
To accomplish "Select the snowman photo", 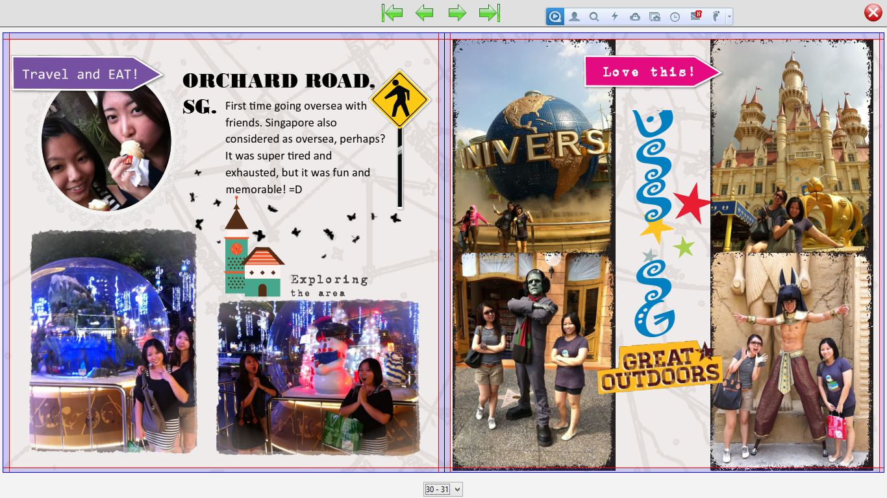I will point(318,377).
